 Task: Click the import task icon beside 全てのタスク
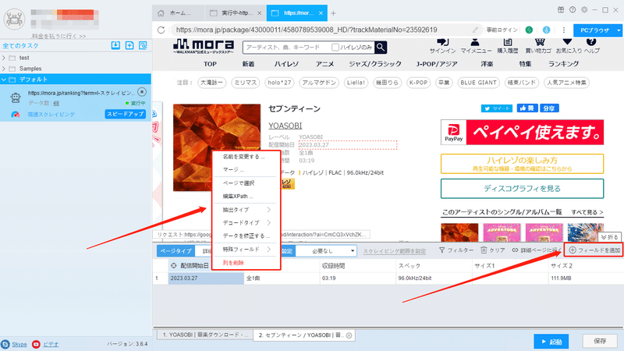pos(115,45)
